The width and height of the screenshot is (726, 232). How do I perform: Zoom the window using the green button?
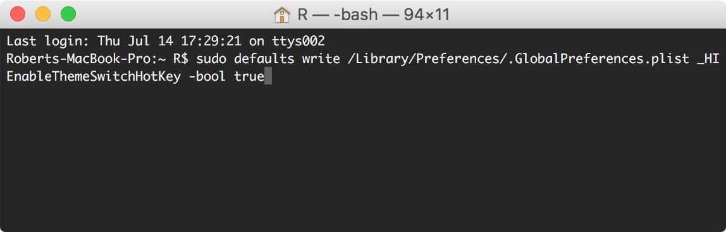click(68, 14)
